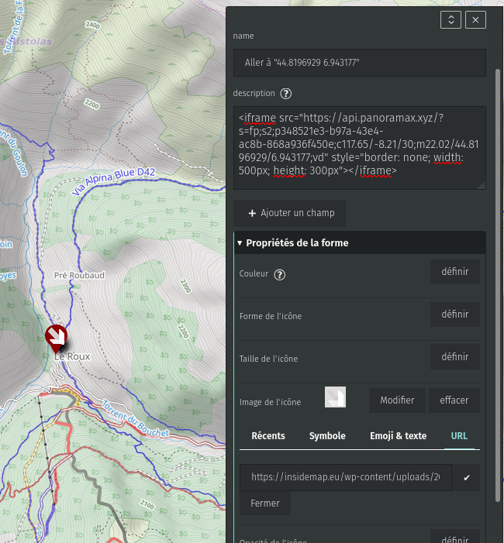Click the Modifier button for icon image
The width and height of the screenshot is (504, 543).
tap(397, 400)
